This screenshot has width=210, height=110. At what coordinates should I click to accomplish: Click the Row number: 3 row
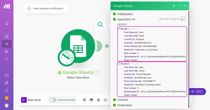coord(131,88)
